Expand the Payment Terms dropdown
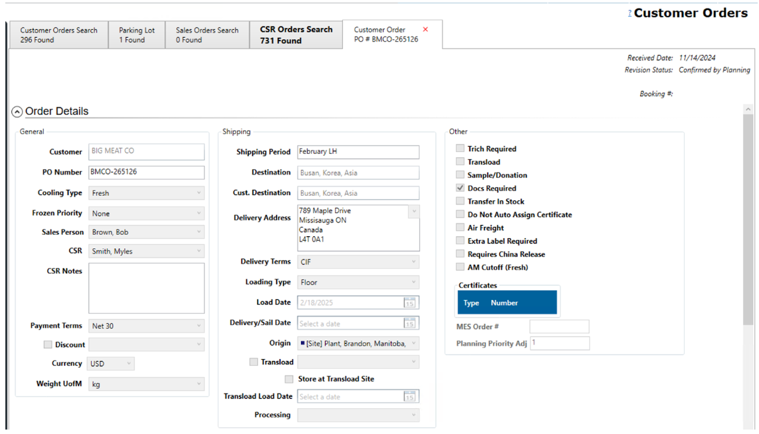 (146, 326)
